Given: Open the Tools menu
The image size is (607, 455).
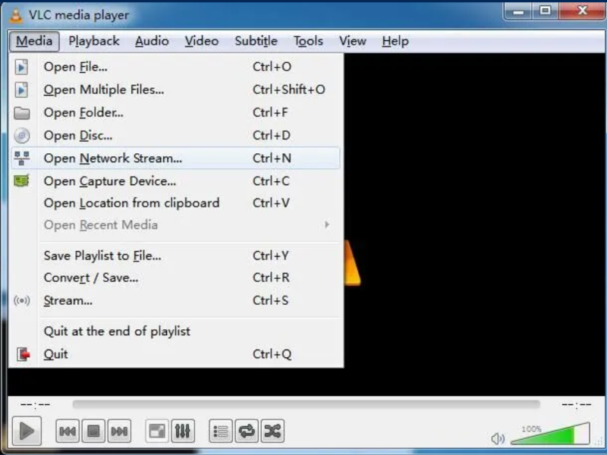Looking at the screenshot, I should click(308, 41).
